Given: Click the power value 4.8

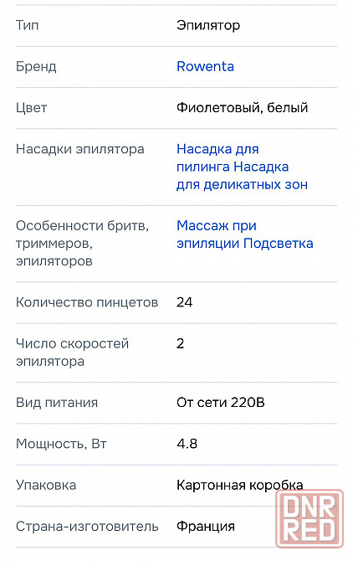Looking at the screenshot, I should click(x=187, y=444).
